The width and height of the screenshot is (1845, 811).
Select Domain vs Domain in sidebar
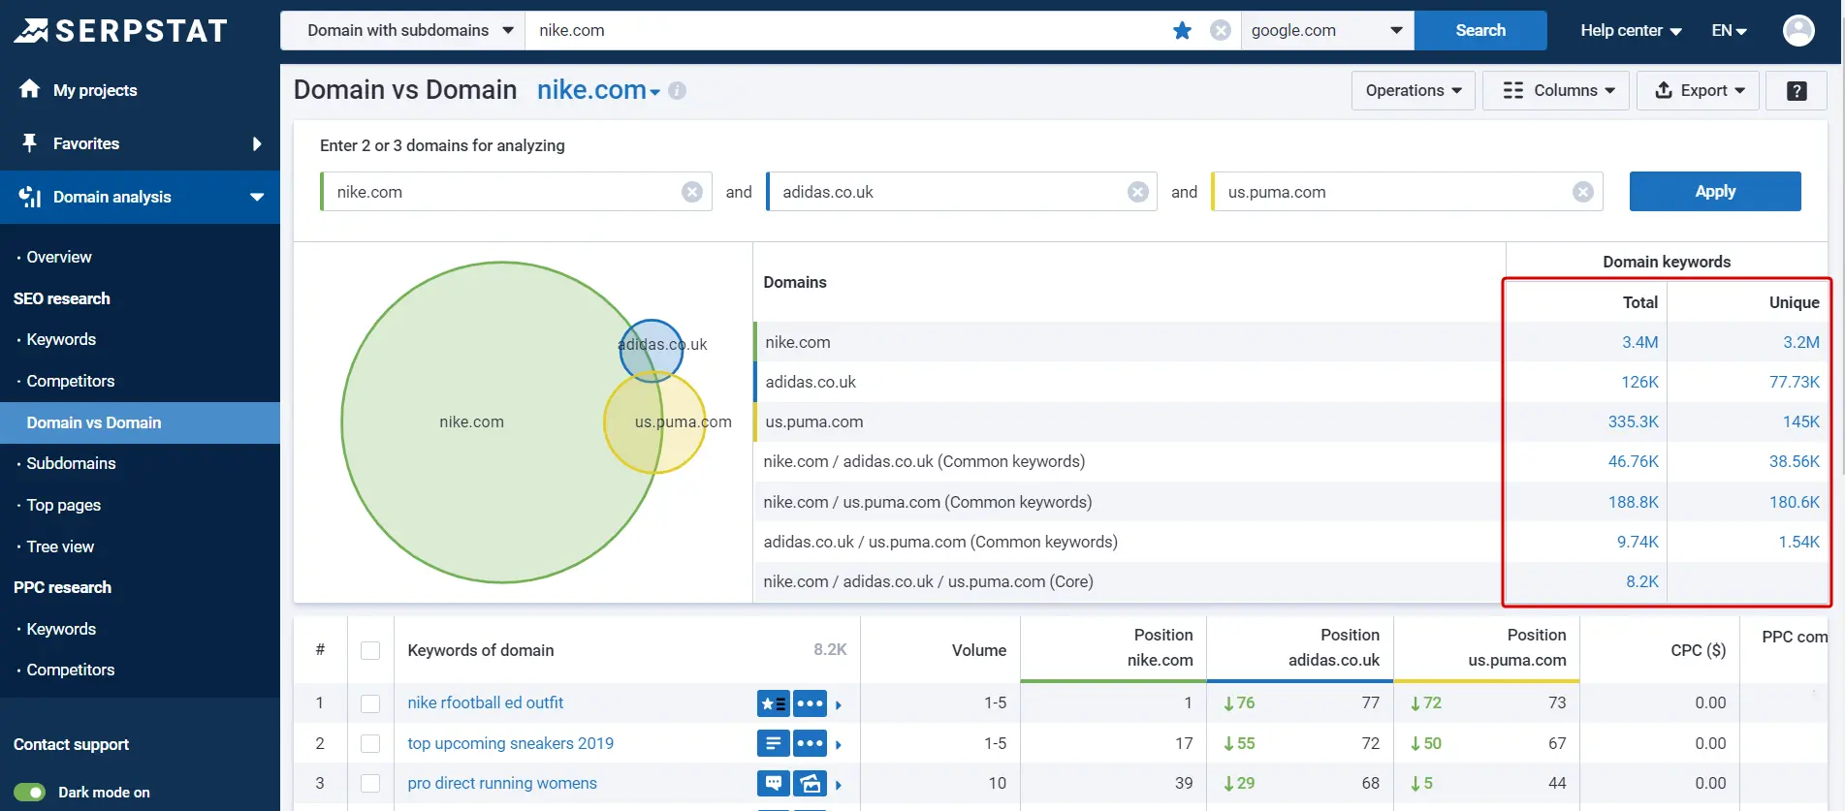point(140,422)
